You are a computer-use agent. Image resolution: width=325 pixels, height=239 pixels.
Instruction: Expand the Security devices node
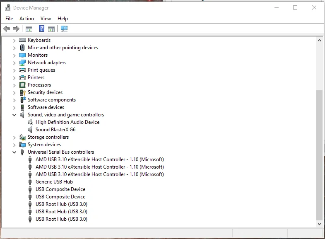point(14,93)
